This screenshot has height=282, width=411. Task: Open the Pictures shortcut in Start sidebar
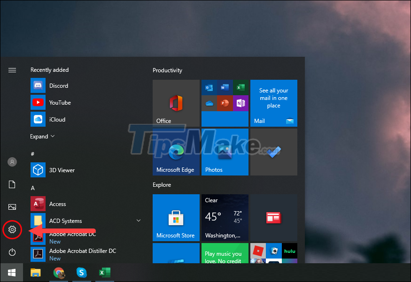tap(12, 207)
